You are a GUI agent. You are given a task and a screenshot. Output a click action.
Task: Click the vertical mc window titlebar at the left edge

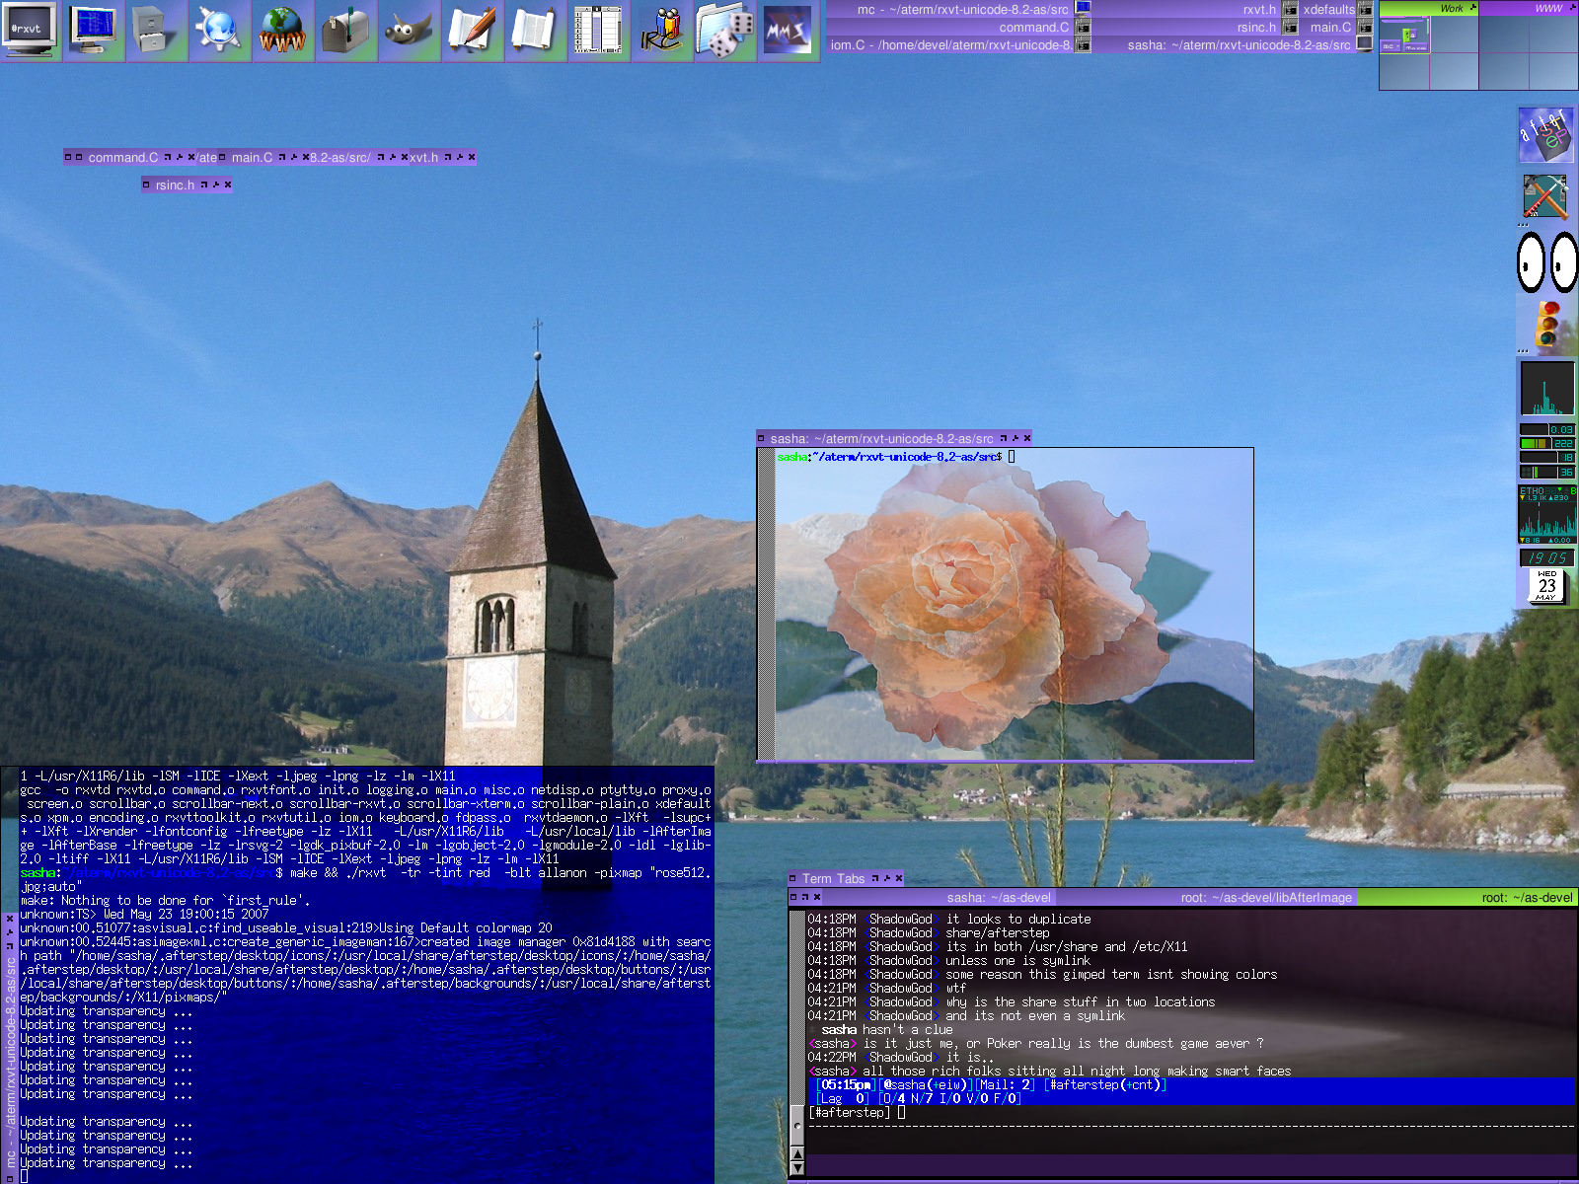(x=10, y=1046)
